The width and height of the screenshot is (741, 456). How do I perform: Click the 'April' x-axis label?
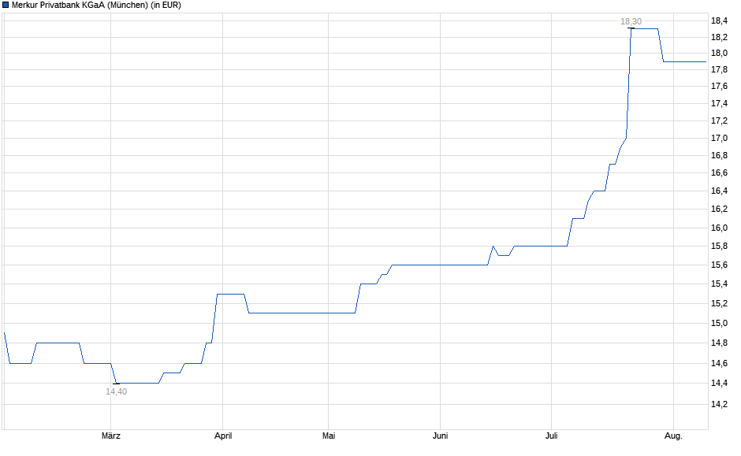pos(223,436)
